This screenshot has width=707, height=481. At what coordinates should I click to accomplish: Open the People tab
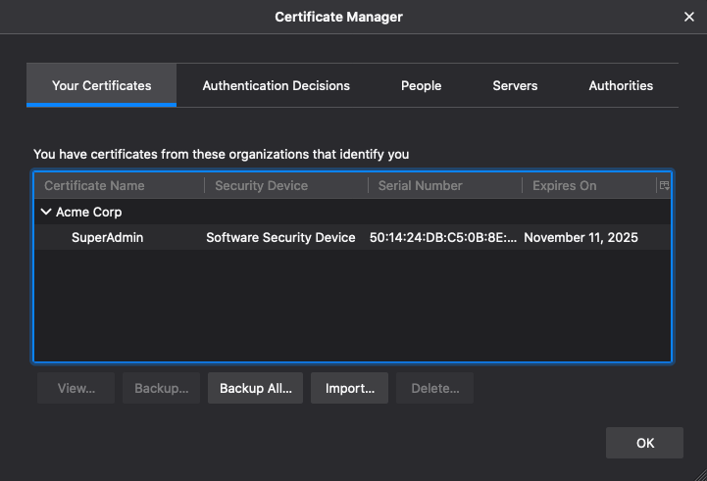(421, 86)
